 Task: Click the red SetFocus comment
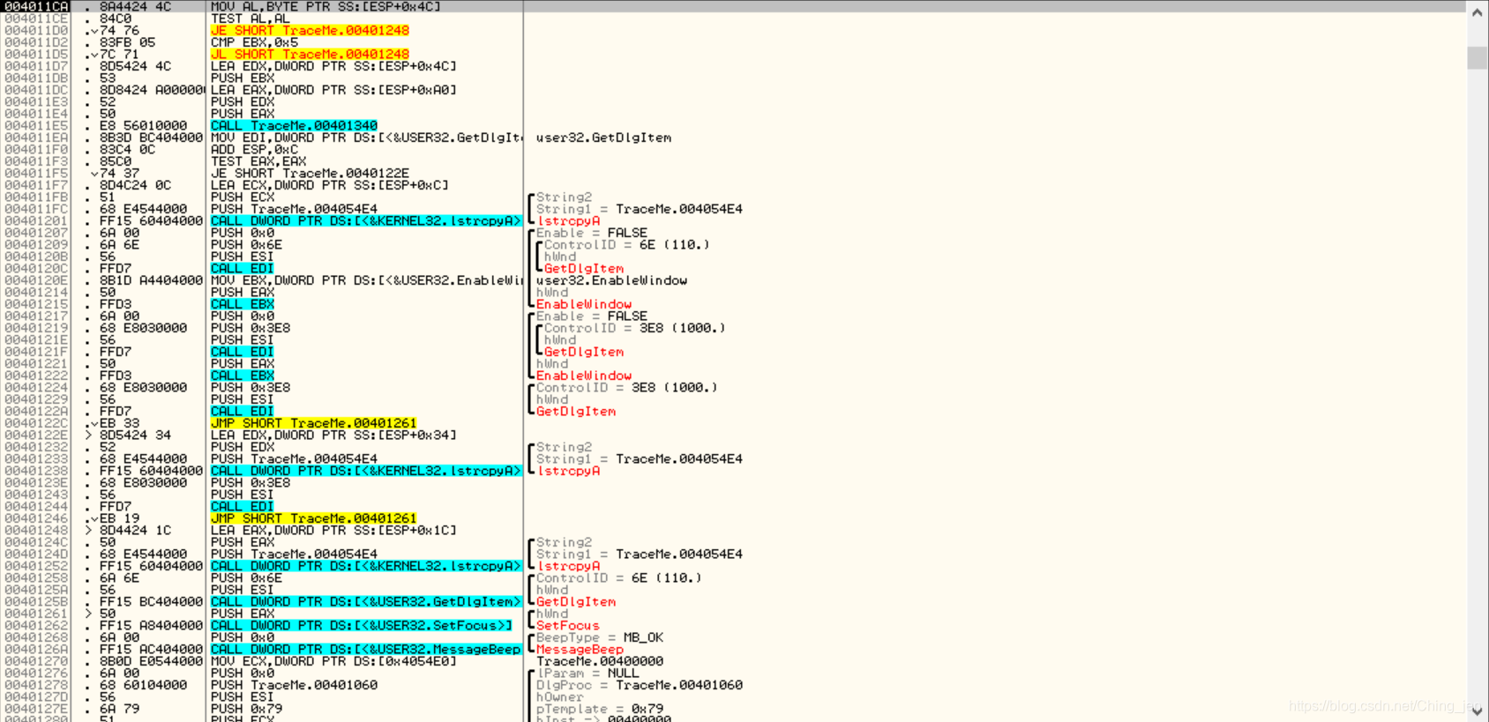tap(567, 625)
